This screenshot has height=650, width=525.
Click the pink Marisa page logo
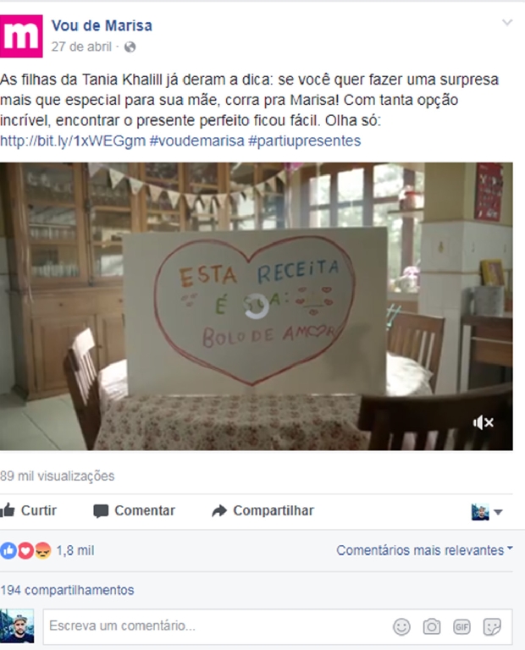coord(21,36)
